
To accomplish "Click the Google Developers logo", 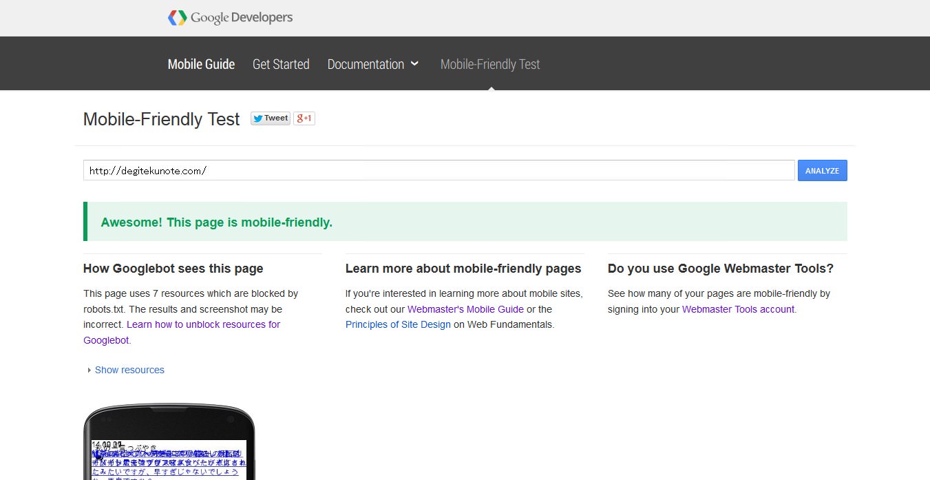I will click(230, 18).
